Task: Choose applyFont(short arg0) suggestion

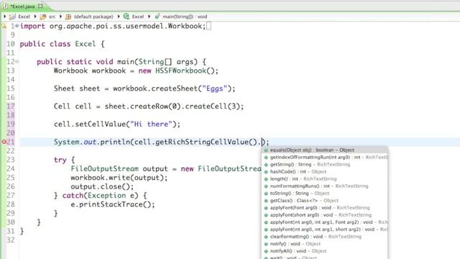Action: (x=324, y=215)
